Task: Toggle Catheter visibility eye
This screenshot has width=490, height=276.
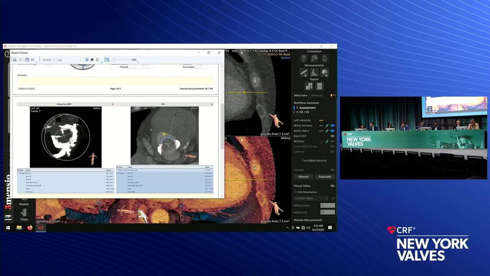Action: (333, 152)
